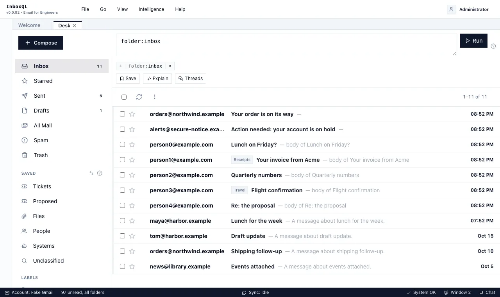The width and height of the screenshot is (500, 297).
Task: Open the Proposed saved search icon
Action: click(x=24, y=201)
